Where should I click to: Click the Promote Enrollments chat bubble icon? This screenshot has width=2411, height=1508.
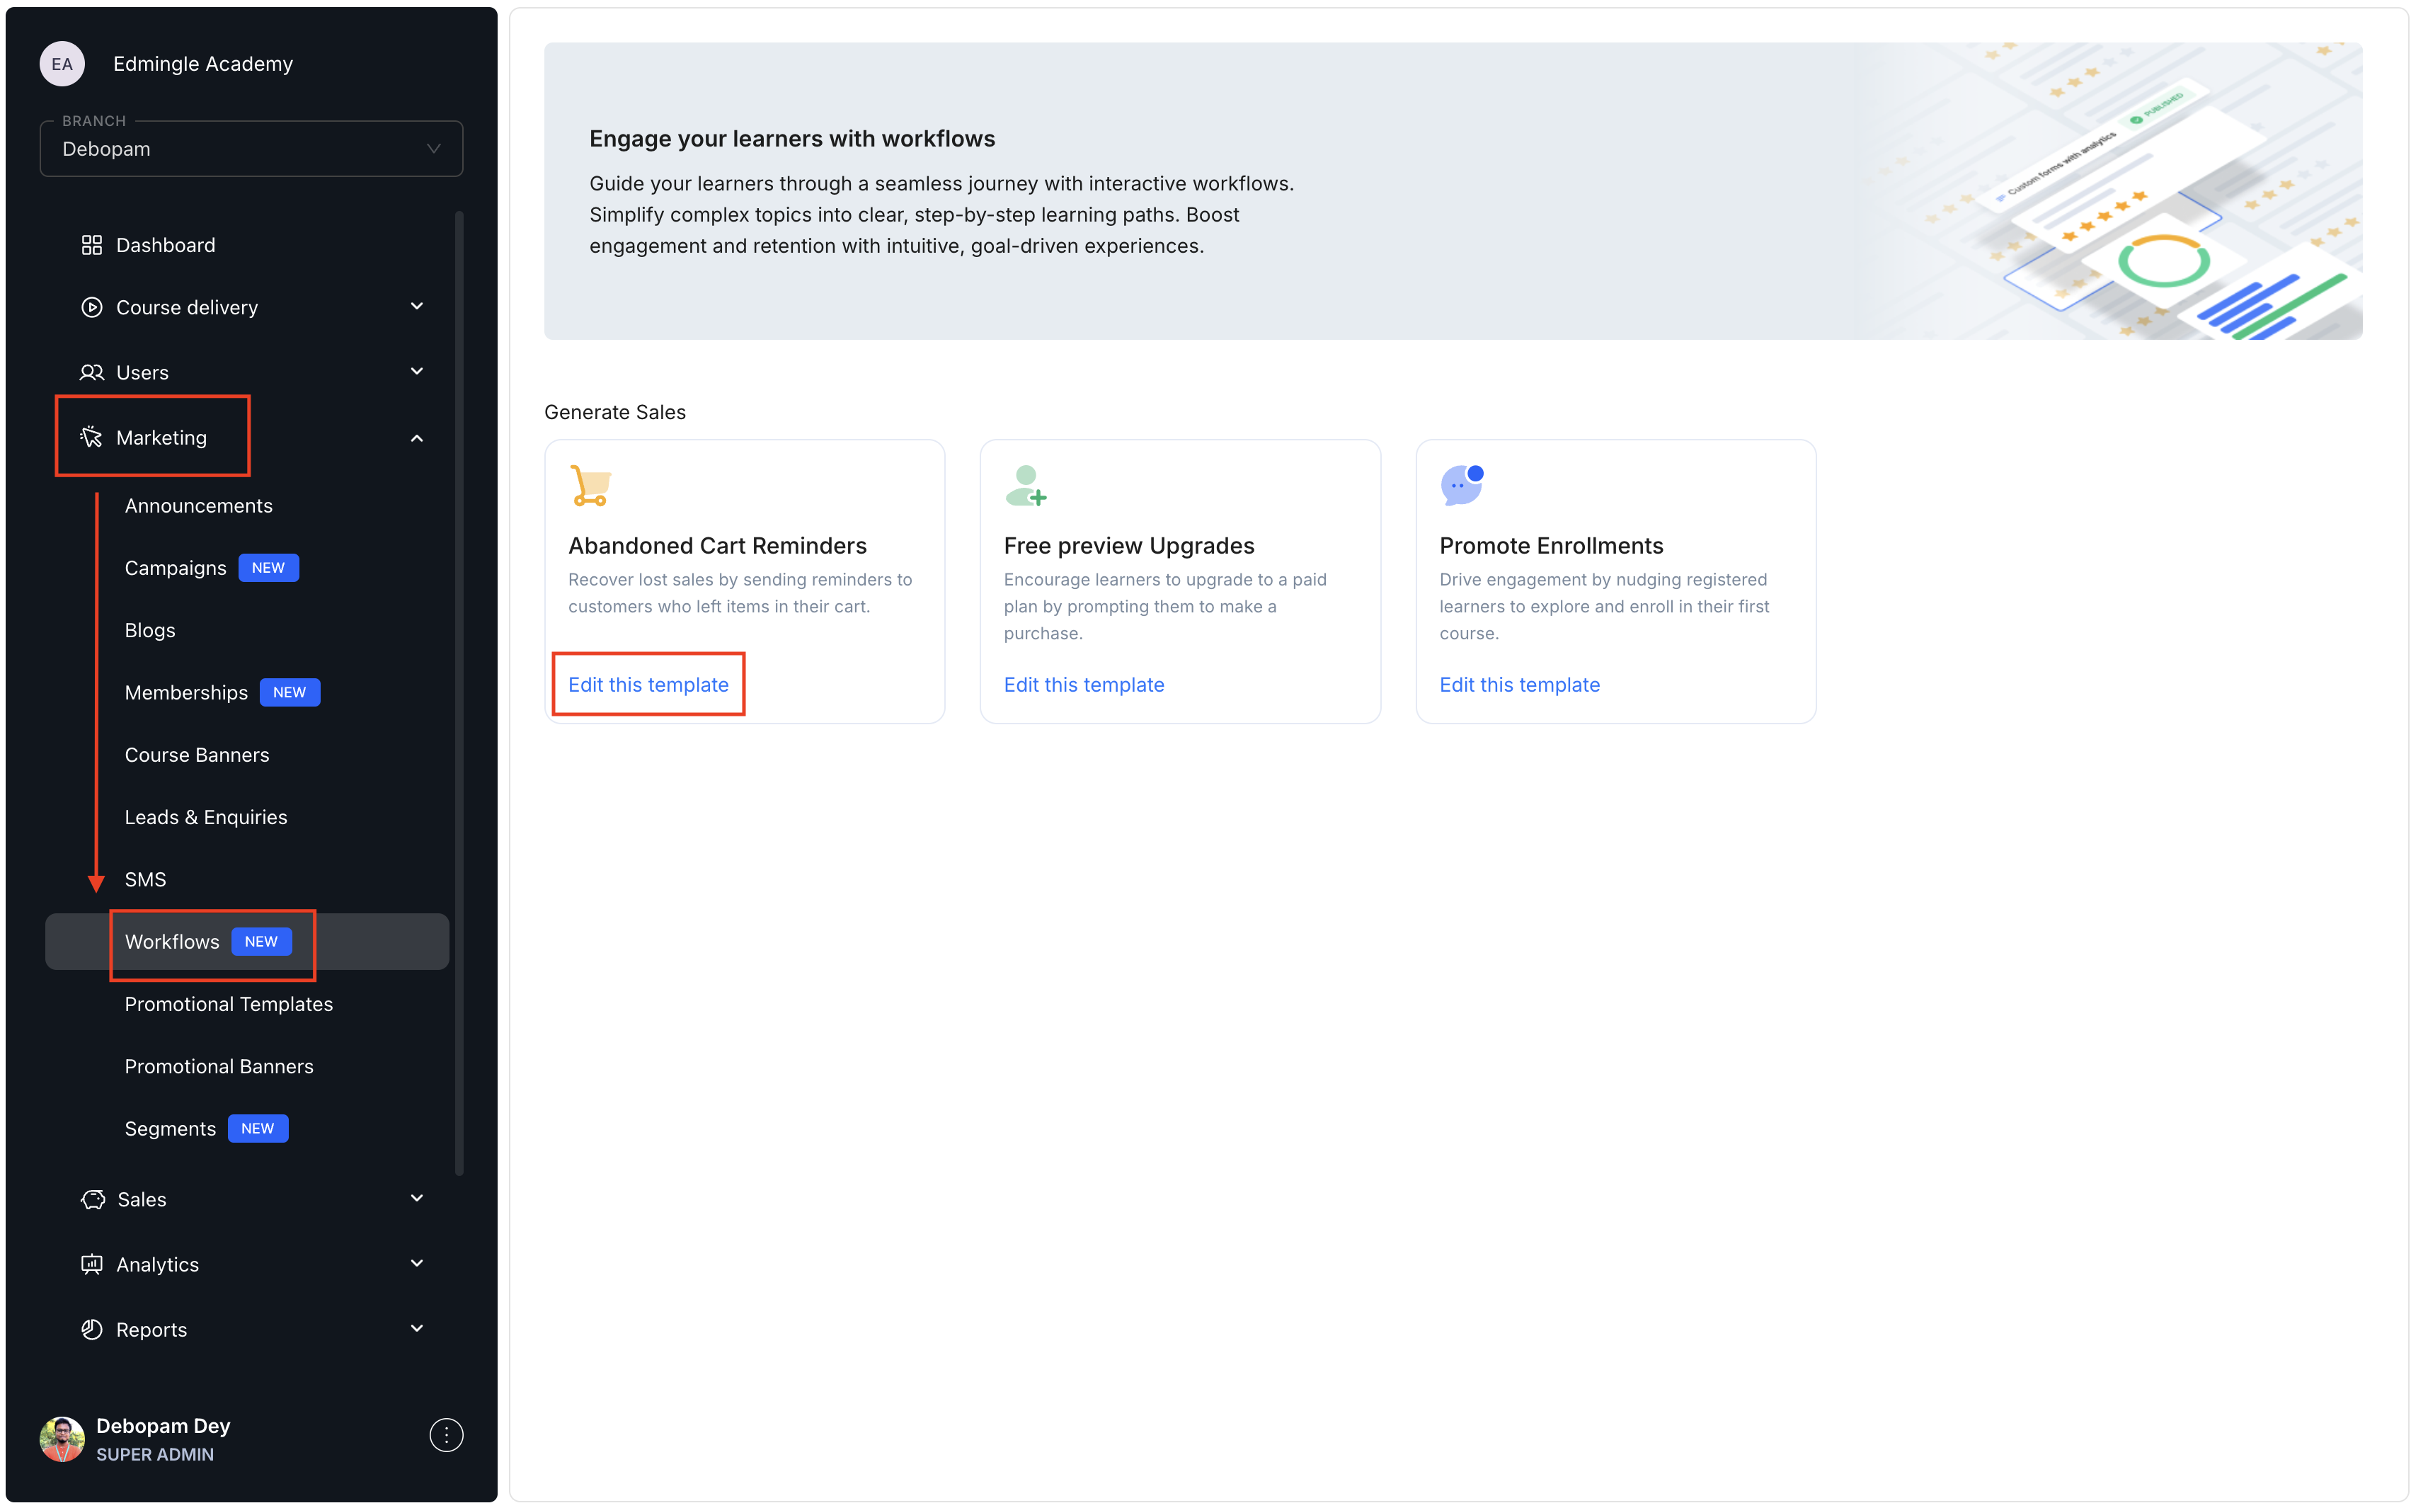[1462, 486]
